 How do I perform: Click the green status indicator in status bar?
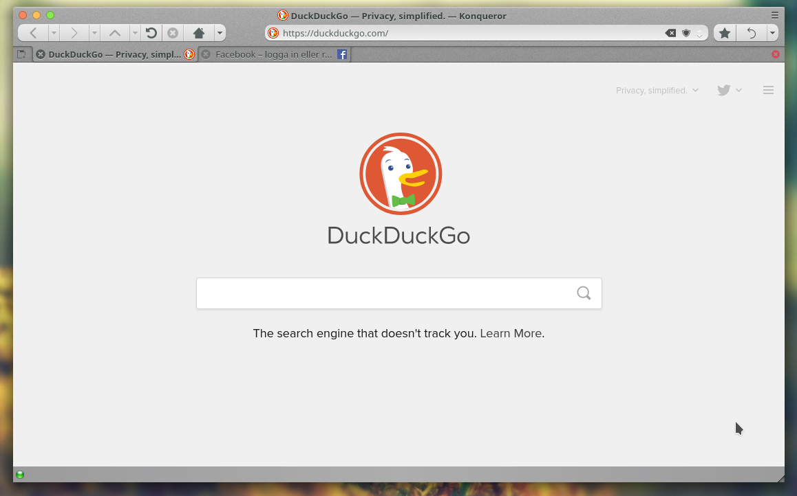pos(21,475)
